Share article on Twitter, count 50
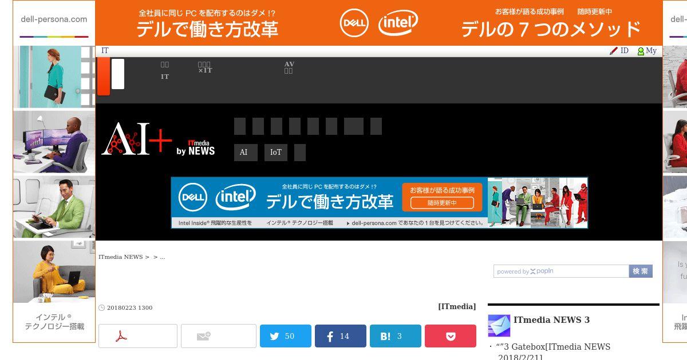 [x=286, y=336]
